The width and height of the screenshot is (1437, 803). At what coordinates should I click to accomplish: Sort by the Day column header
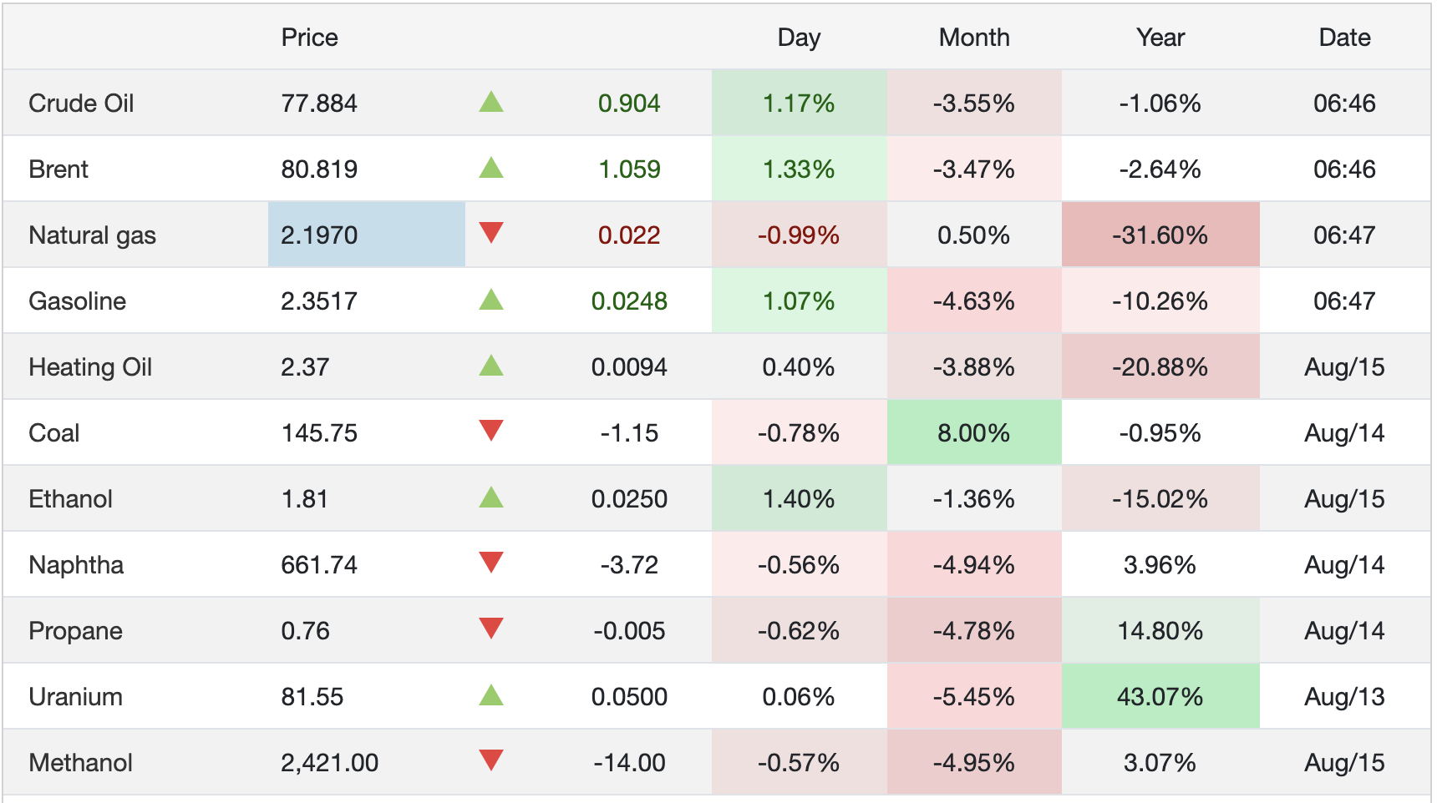pos(799,38)
